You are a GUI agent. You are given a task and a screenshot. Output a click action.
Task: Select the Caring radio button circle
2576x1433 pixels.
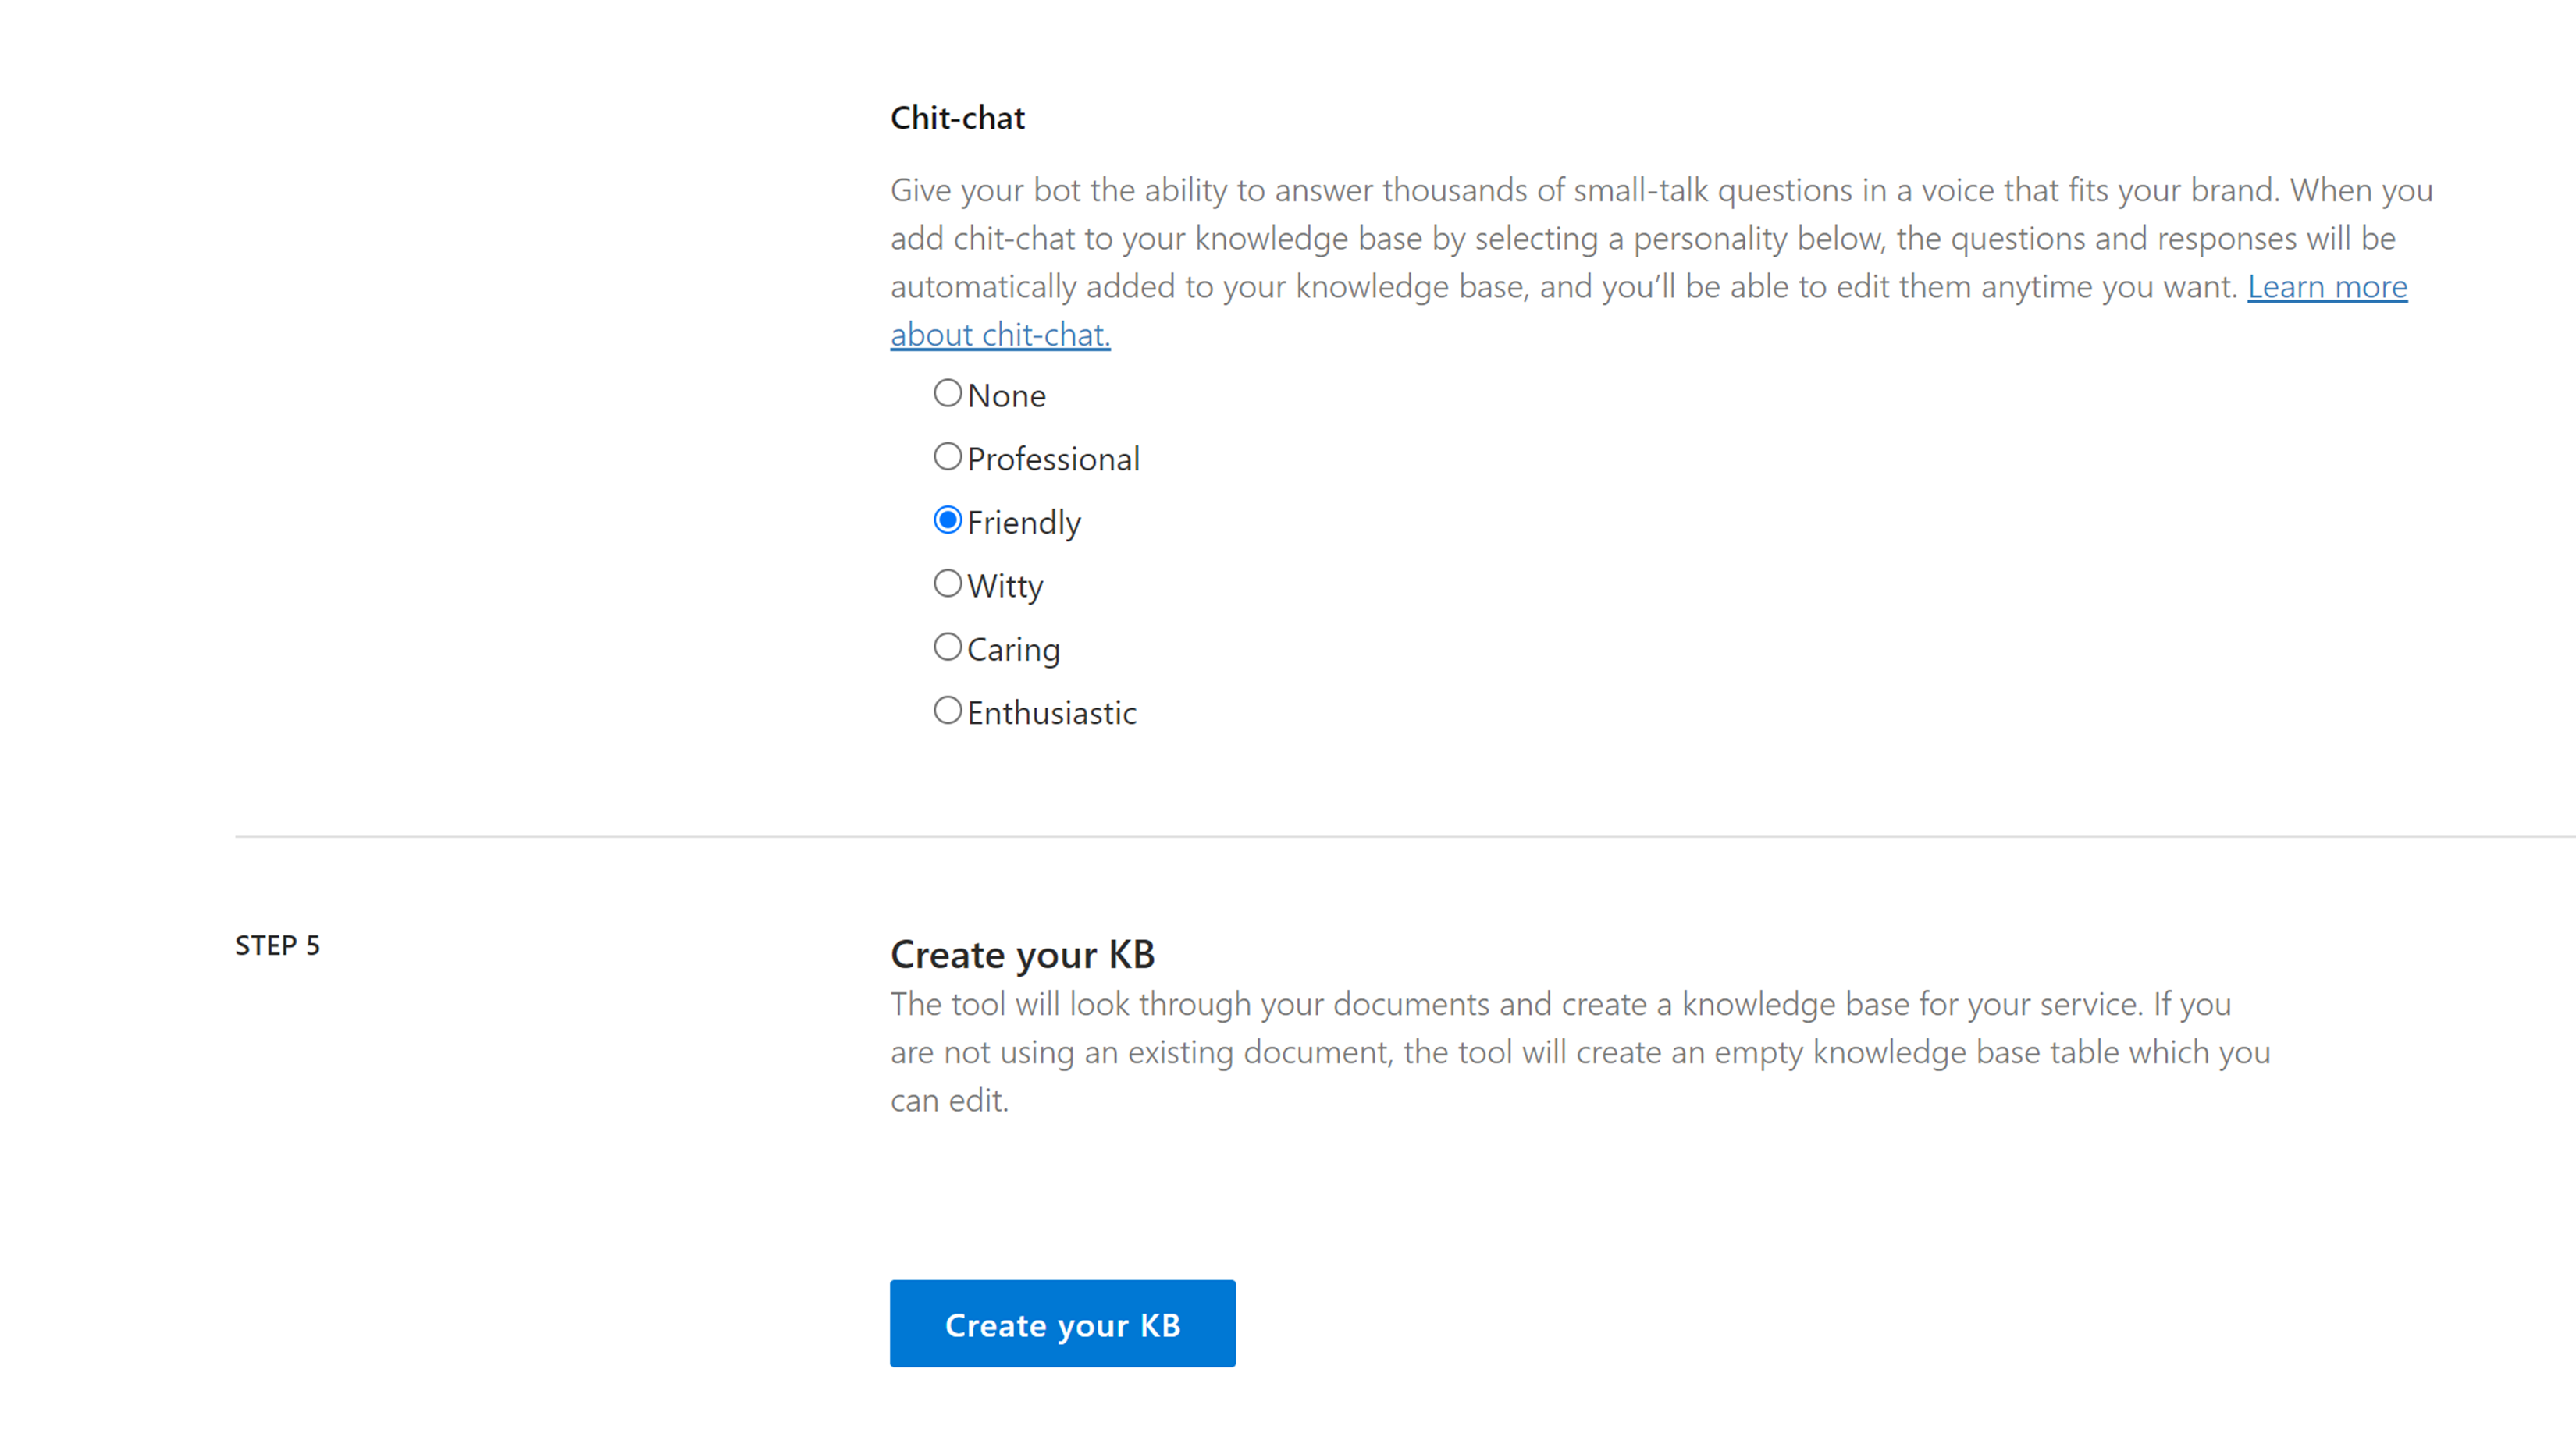[947, 647]
